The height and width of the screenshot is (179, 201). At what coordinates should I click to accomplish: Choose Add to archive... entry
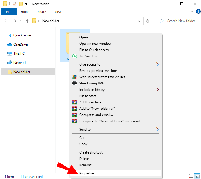tap(115, 102)
